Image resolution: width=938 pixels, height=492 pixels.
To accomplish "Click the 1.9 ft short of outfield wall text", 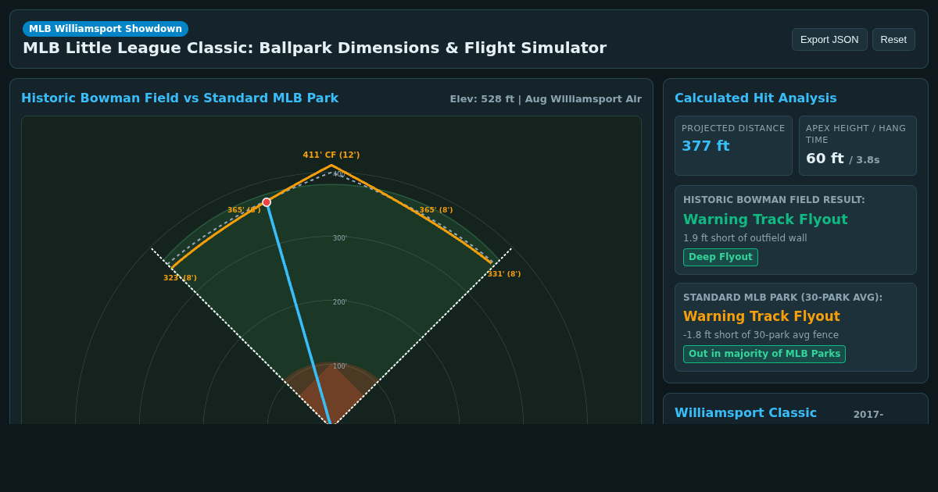I will tap(745, 238).
